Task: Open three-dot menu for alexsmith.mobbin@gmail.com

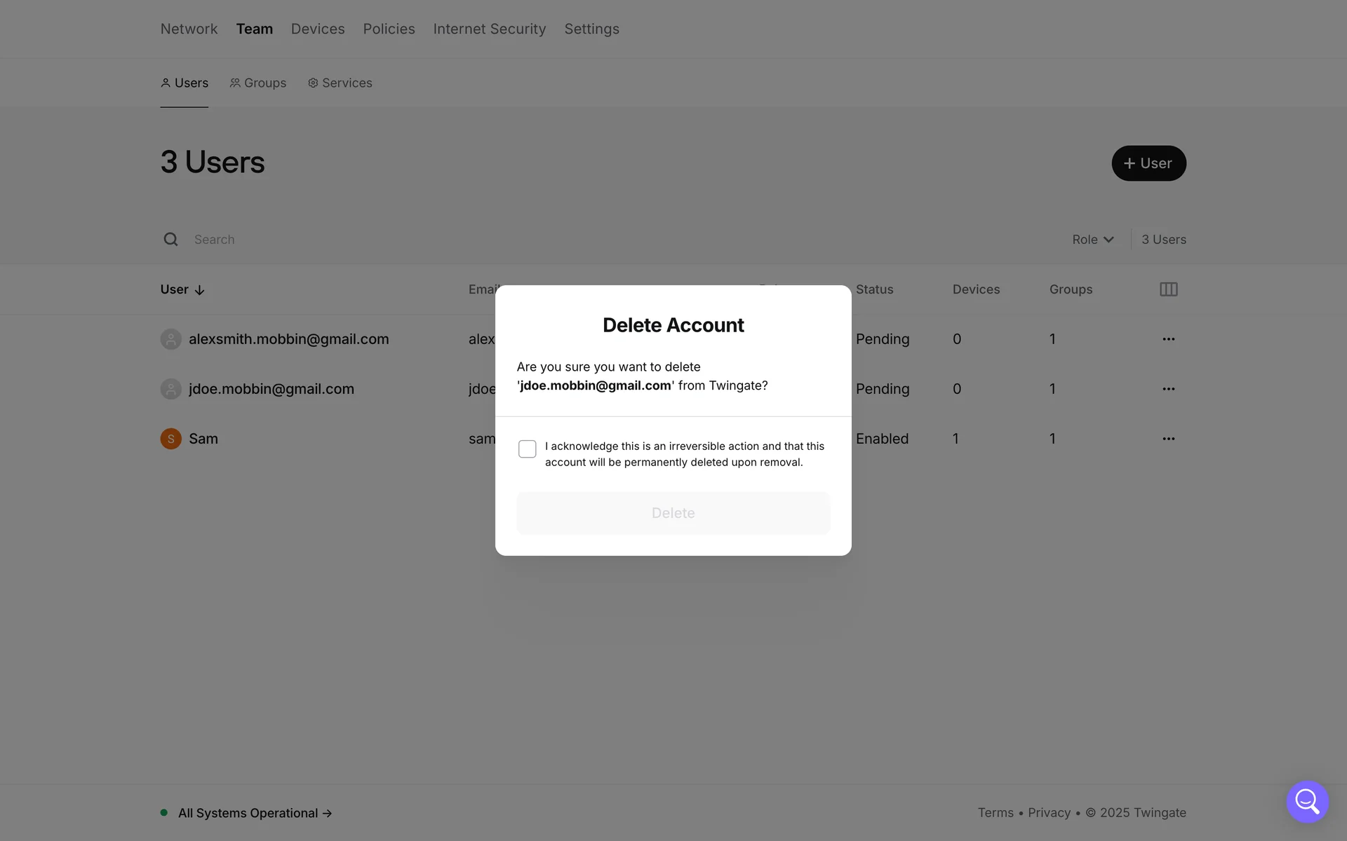Action: (1168, 339)
